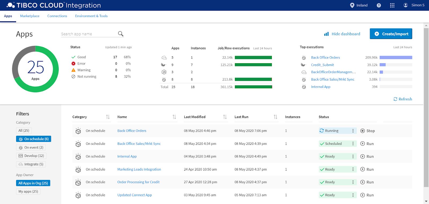The height and width of the screenshot is (204, 429).
Task: Sort the list by Category column
Action: click(x=108, y=117)
